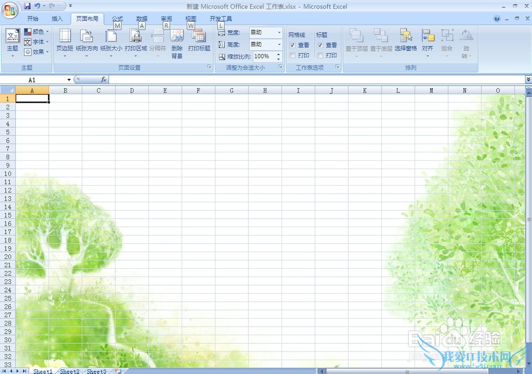Choose theme Effects (效果)
Image resolution: width=532 pixels, height=374 pixels.
[x=36, y=52]
